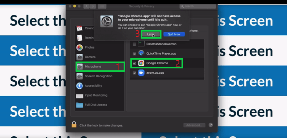Viewport: 287px width, 138px height.
Task: Toggle the QuickTime Player.app checkbox
Action: [x=135, y=54]
